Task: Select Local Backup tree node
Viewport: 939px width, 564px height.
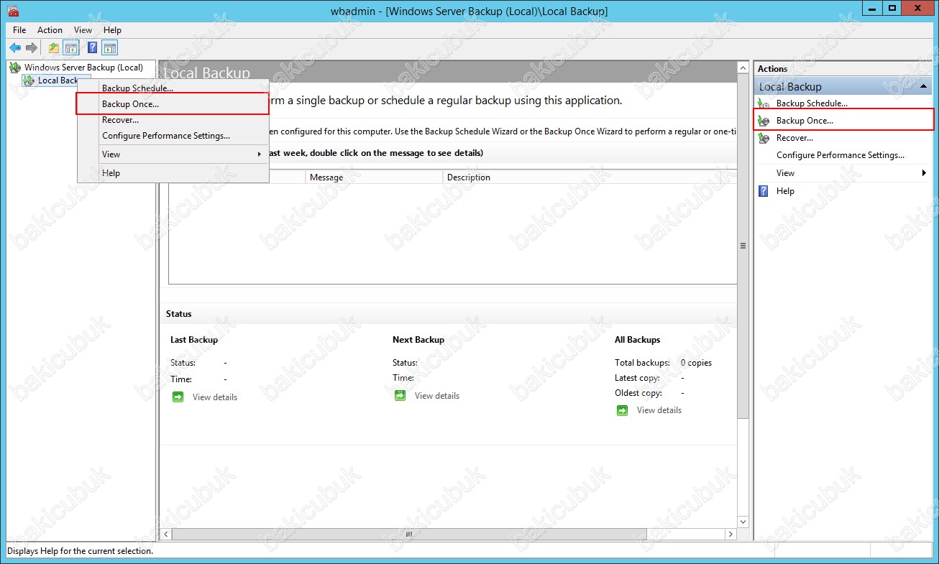Action: pyautogui.click(x=58, y=80)
